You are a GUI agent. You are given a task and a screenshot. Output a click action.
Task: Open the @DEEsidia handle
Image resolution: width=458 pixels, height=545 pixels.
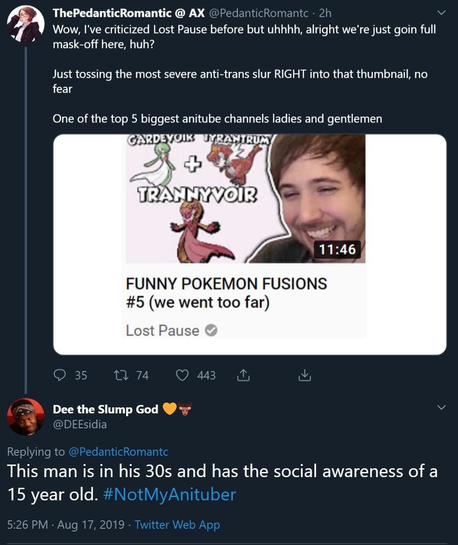coord(80,424)
